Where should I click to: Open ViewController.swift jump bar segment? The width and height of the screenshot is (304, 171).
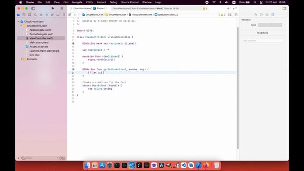pos(141,15)
